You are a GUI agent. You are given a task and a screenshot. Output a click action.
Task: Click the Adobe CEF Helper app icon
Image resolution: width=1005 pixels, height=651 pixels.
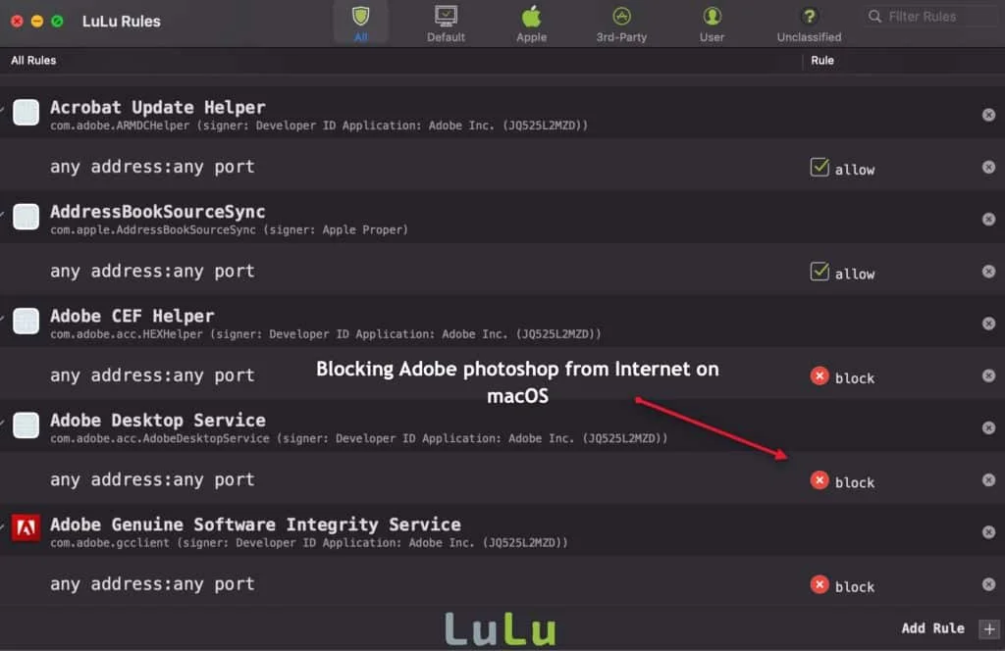click(x=26, y=322)
